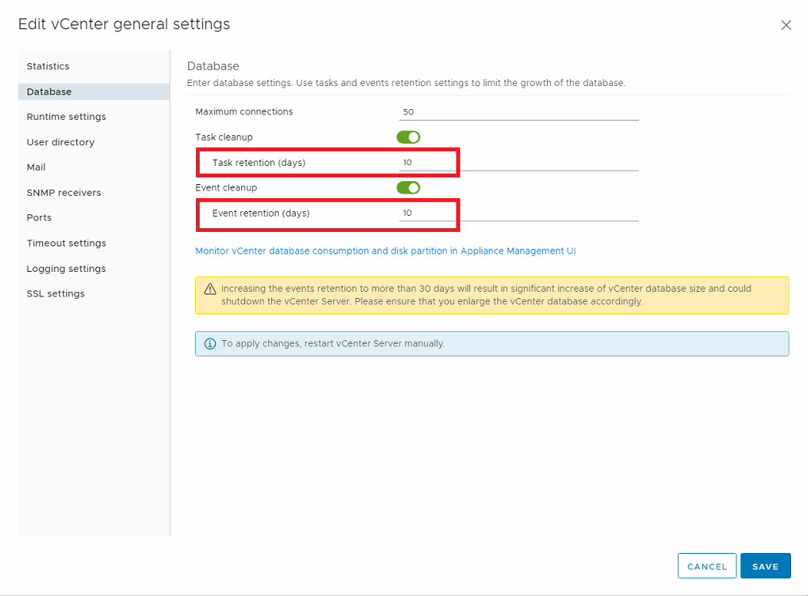This screenshot has width=808, height=596.
Task: Open Timeout settings
Action: pyautogui.click(x=67, y=243)
